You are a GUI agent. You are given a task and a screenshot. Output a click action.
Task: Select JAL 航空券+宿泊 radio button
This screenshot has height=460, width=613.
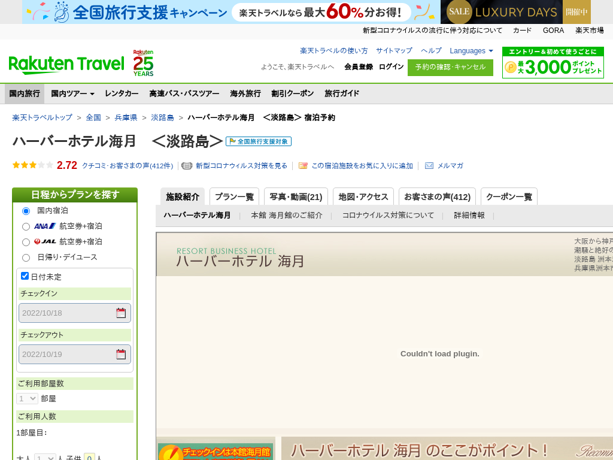[26, 243]
